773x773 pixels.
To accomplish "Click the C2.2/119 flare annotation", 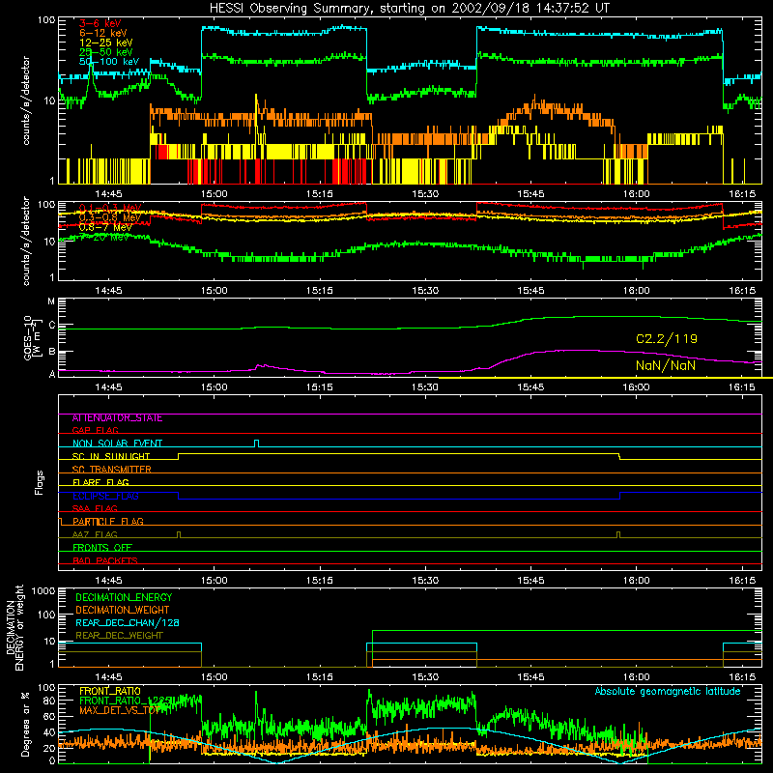I will point(666,339).
